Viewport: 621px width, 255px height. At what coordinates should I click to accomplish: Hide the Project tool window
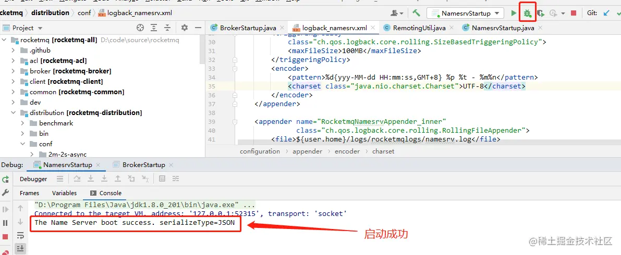[197, 28]
